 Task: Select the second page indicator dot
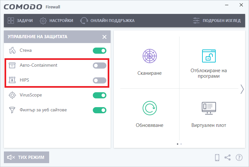(x=181, y=144)
